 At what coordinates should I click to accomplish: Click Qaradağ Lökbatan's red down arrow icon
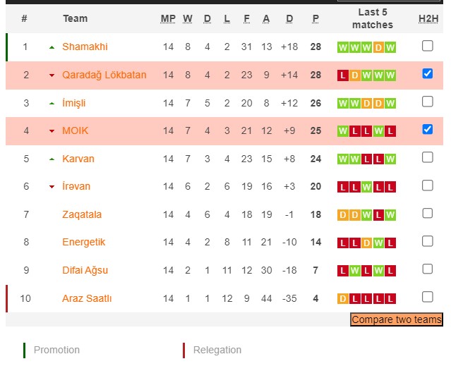pos(52,75)
